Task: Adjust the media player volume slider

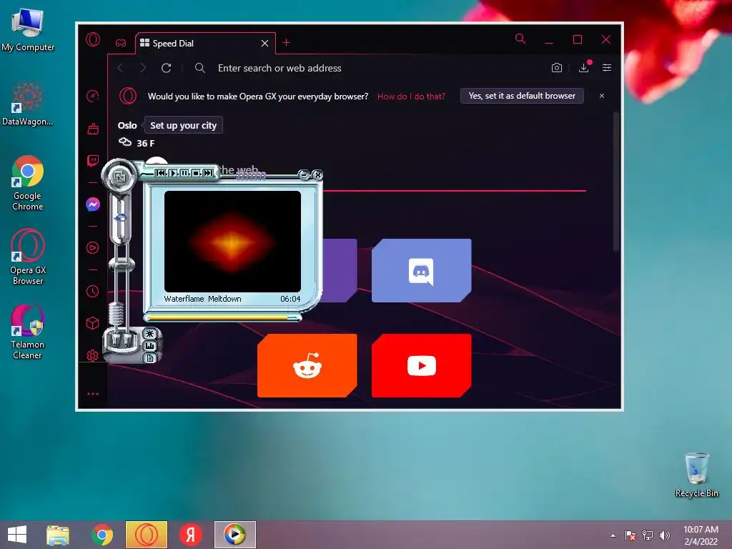Action: [x=120, y=218]
